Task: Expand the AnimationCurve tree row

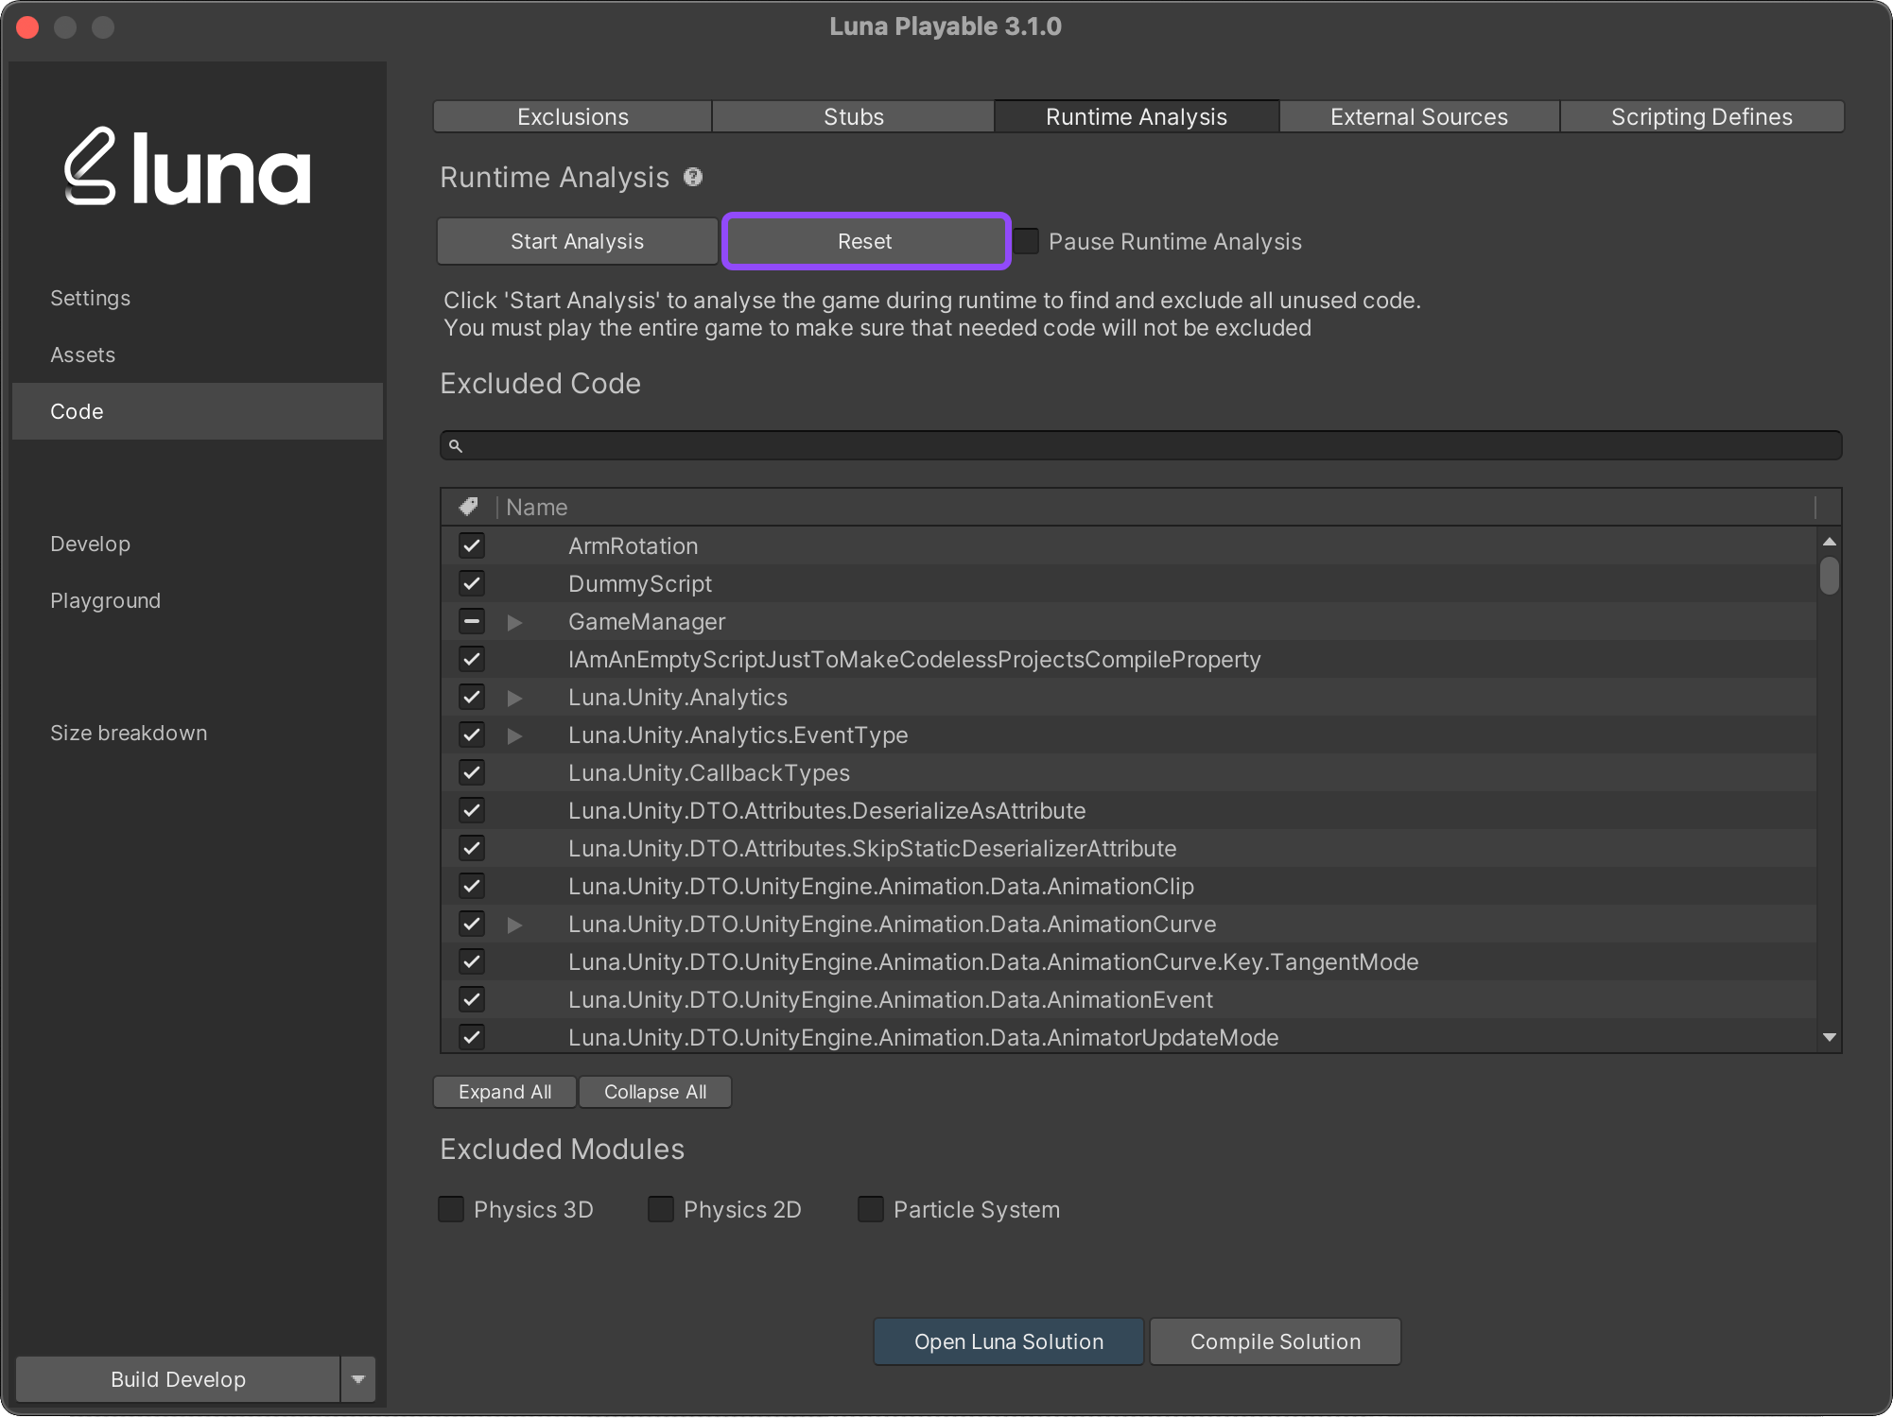Action: [x=514, y=925]
